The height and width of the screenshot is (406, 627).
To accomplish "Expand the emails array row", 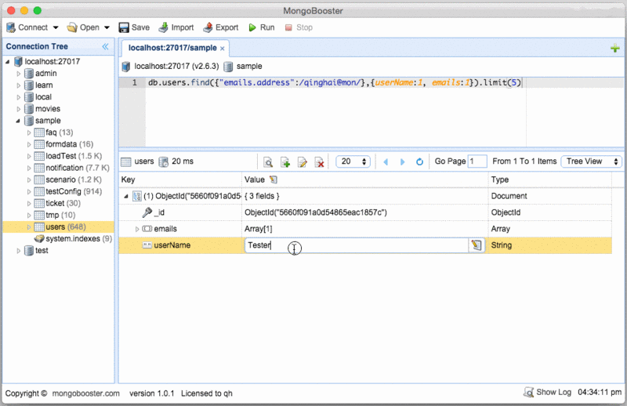I will 137,229.
